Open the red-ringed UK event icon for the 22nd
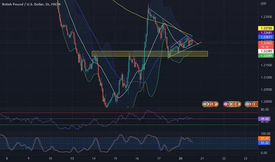Viewport: 275px width, 162px height. click(226, 104)
